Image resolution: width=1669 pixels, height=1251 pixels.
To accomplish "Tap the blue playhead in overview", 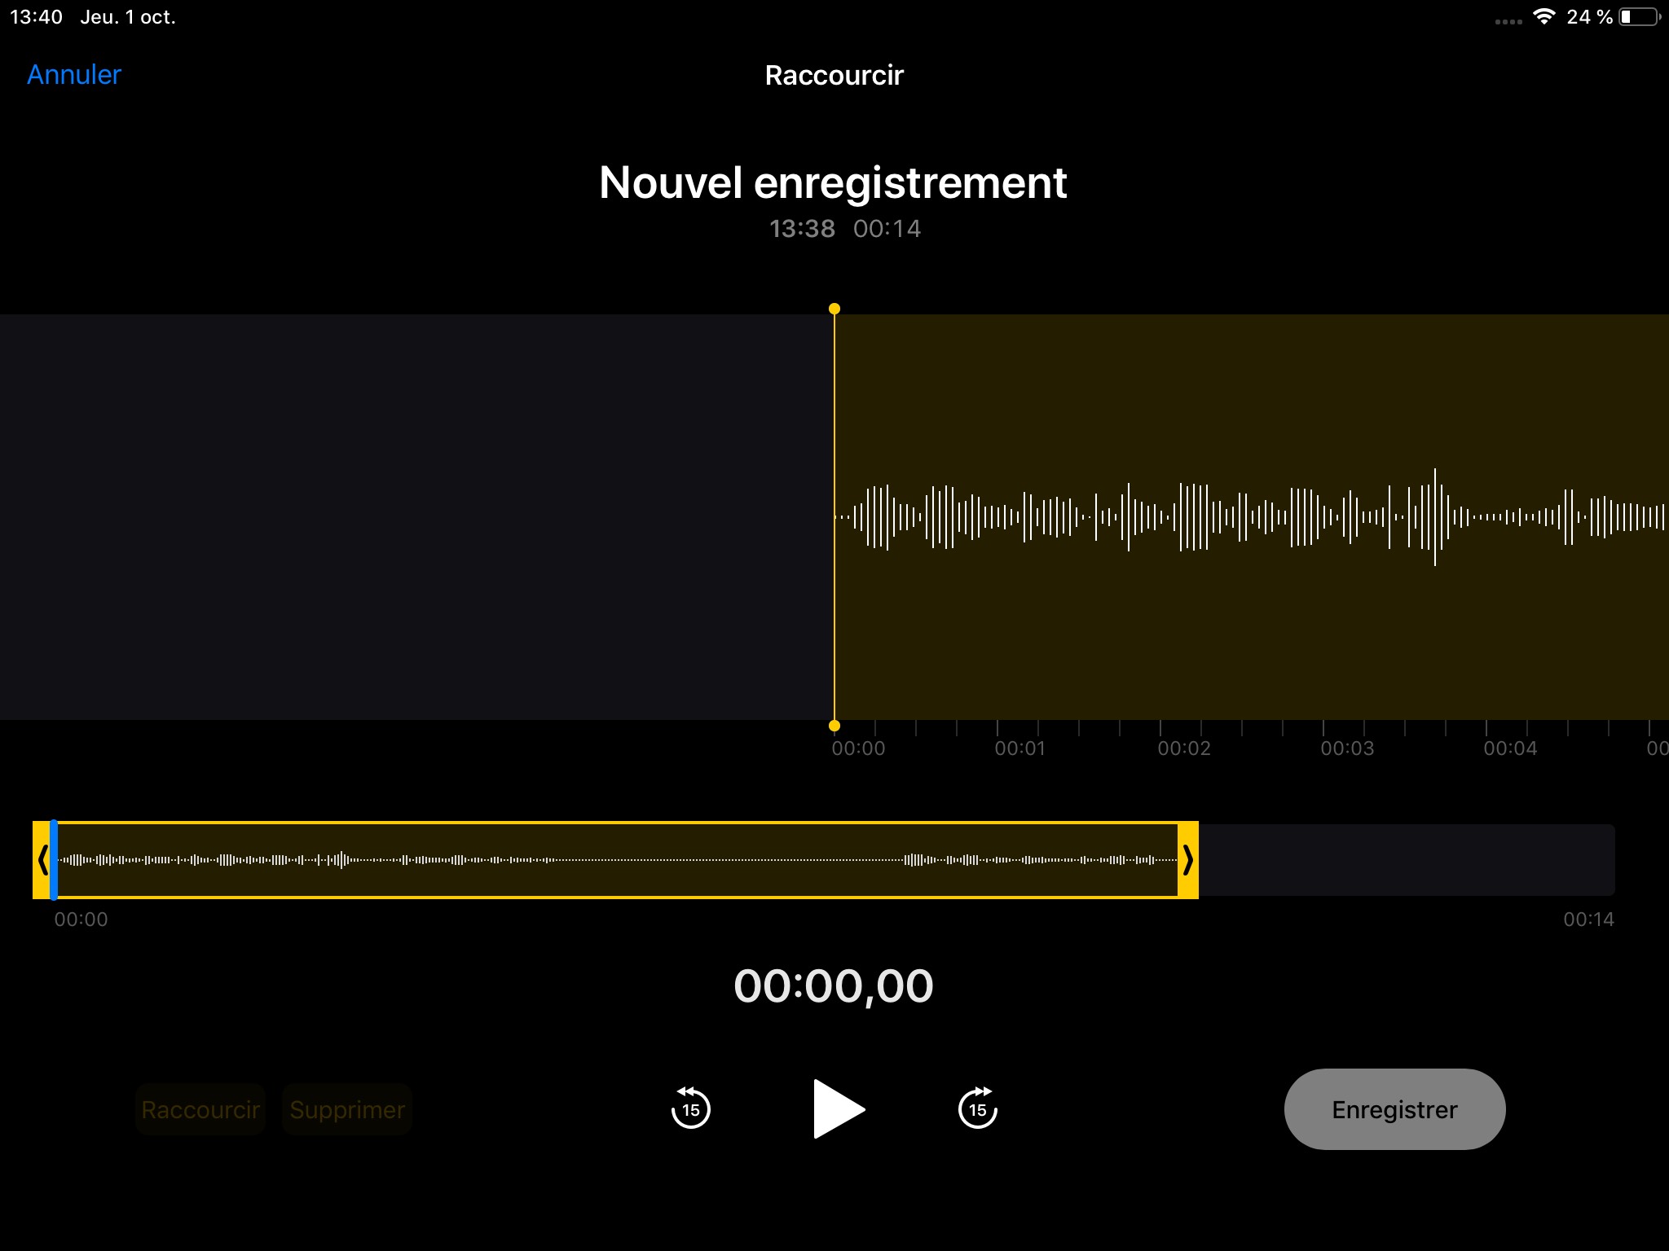I will pos(54,859).
